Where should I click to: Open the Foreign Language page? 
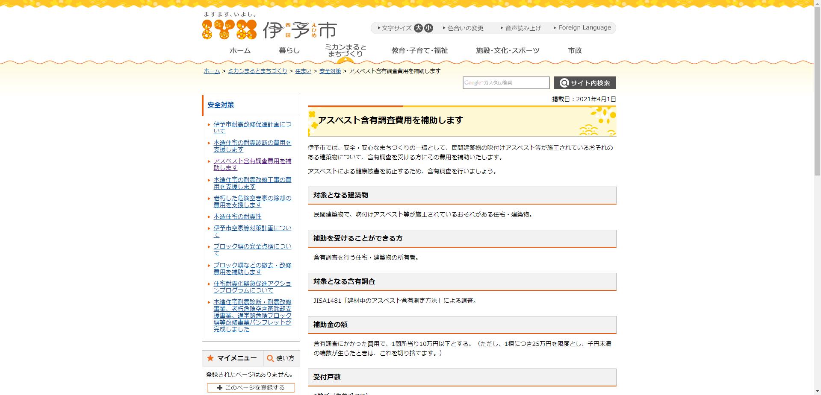[x=583, y=27]
